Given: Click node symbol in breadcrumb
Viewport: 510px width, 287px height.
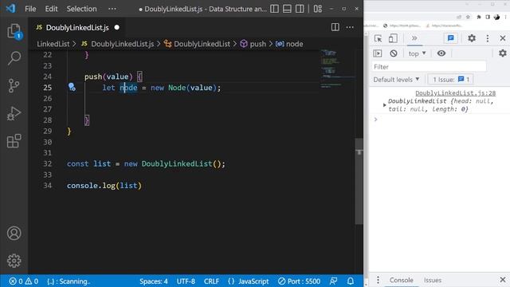Looking at the screenshot, I should point(294,44).
